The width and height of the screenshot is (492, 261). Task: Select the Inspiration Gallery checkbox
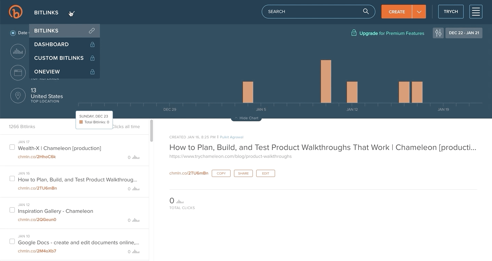(x=12, y=210)
